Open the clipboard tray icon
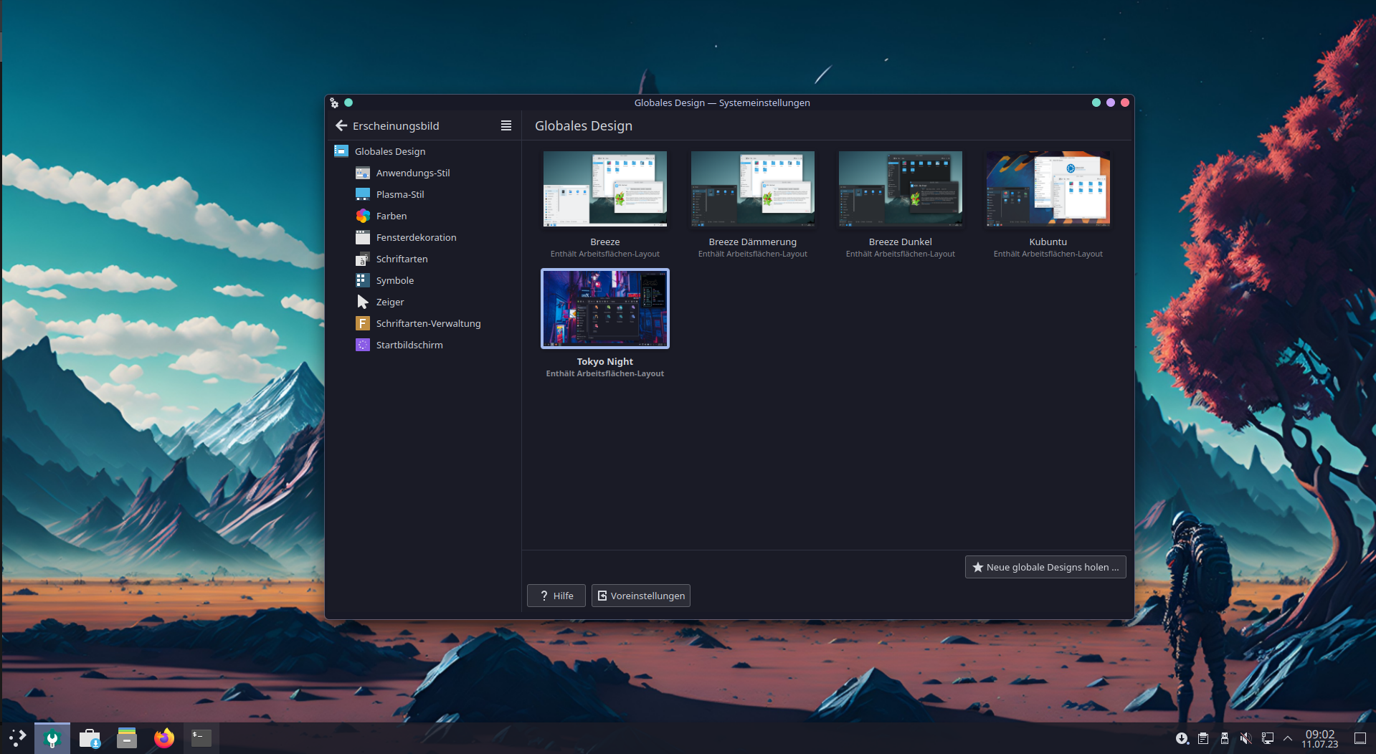This screenshot has height=754, width=1376. click(1203, 738)
